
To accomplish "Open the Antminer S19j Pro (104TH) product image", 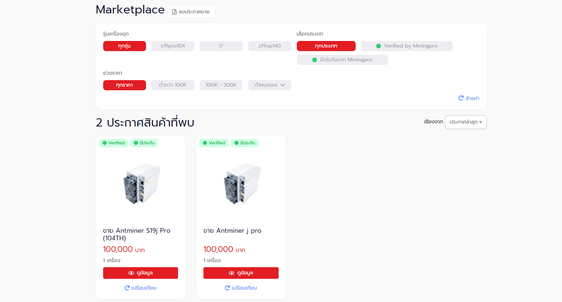I will click(x=141, y=184).
